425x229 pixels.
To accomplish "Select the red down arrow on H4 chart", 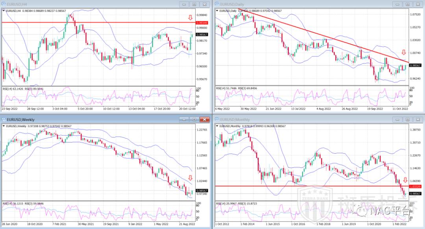I will tap(190, 18).
